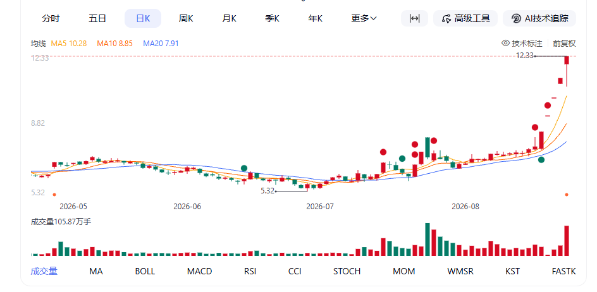Select the FASTK indicator tab

[x=564, y=271]
